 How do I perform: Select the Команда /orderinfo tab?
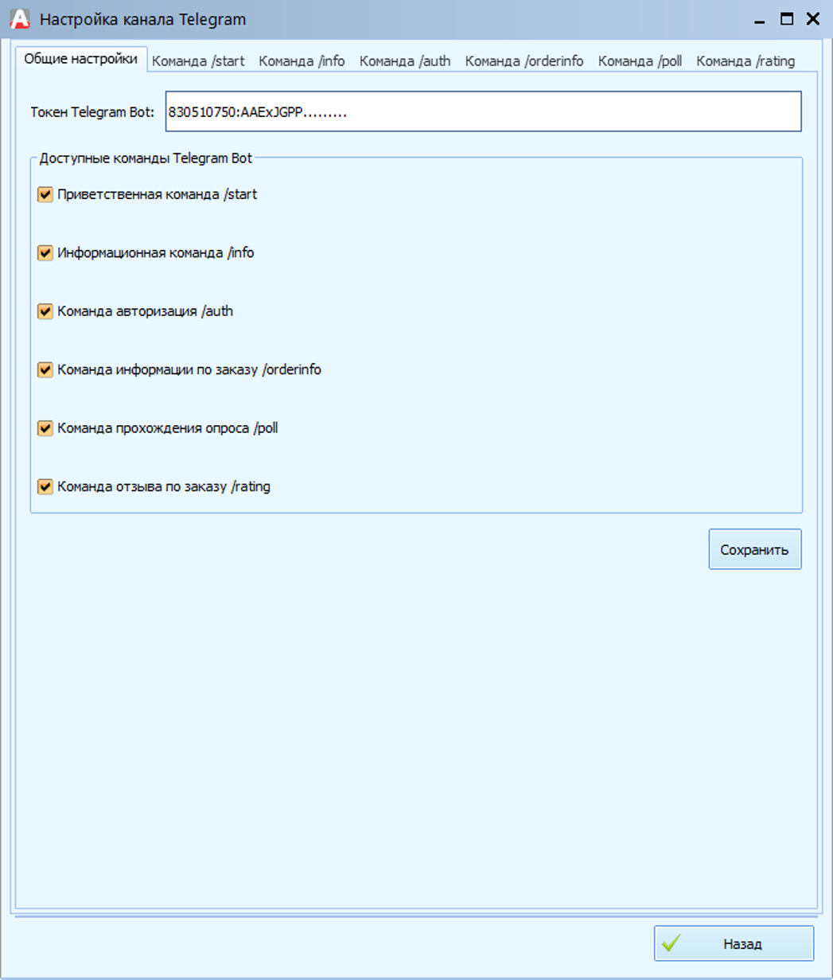click(524, 61)
